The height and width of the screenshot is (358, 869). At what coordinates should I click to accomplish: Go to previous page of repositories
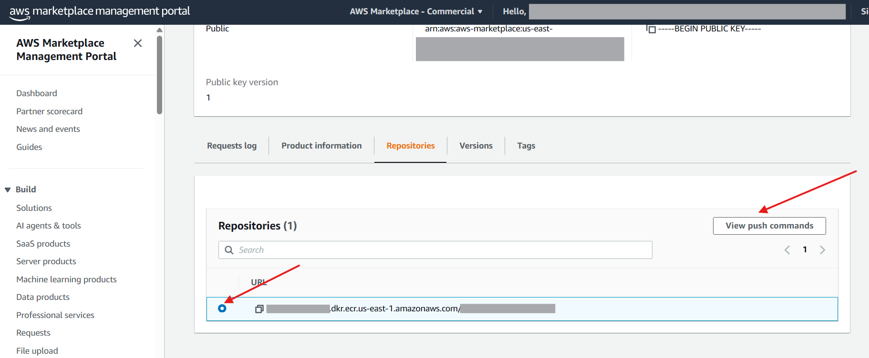click(787, 250)
